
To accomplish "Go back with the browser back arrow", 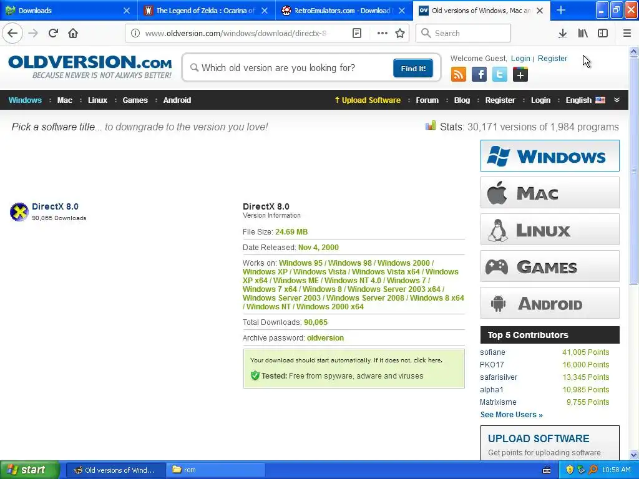I will (x=12, y=33).
